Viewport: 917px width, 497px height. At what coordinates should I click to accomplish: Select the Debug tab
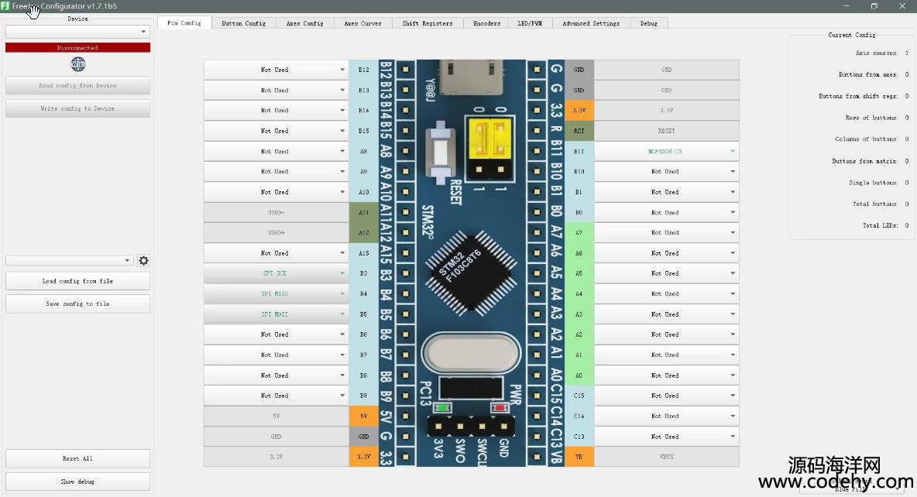tap(648, 23)
